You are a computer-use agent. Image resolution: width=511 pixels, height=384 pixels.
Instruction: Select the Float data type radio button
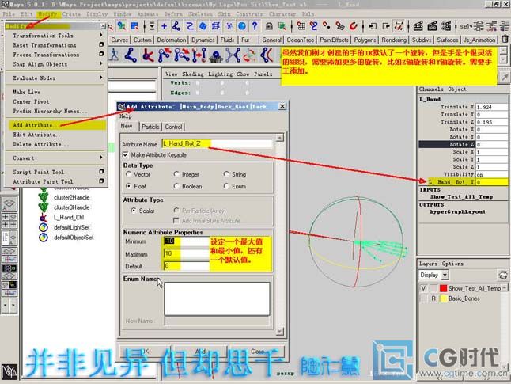click(128, 186)
